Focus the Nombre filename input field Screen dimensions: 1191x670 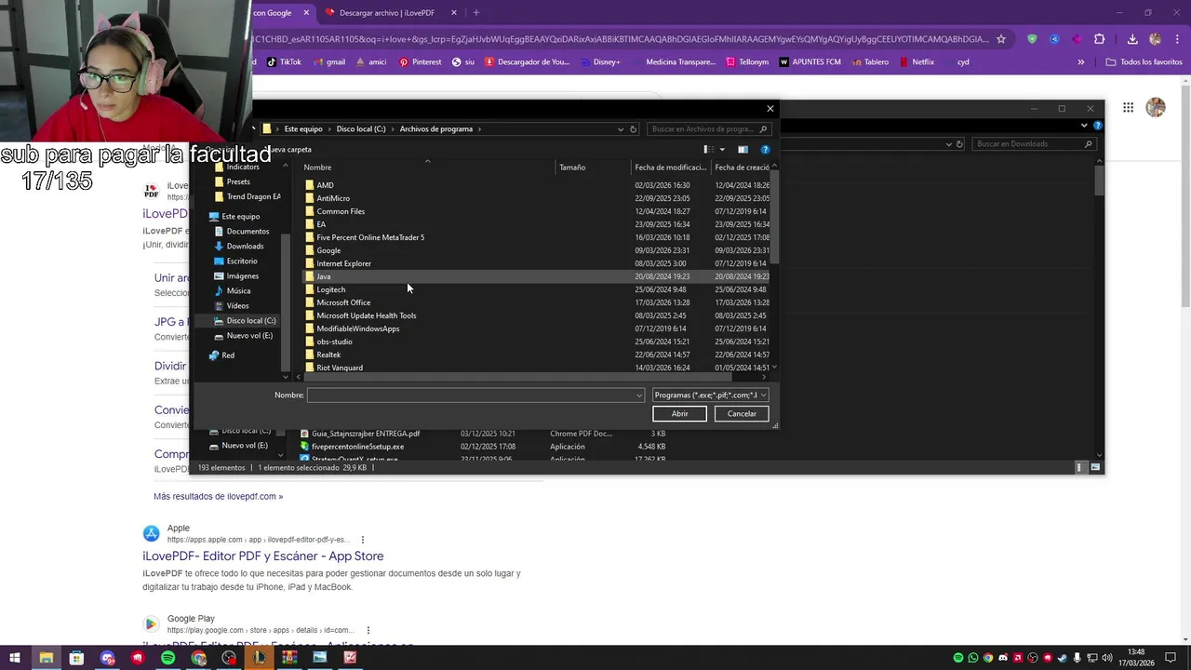click(471, 395)
